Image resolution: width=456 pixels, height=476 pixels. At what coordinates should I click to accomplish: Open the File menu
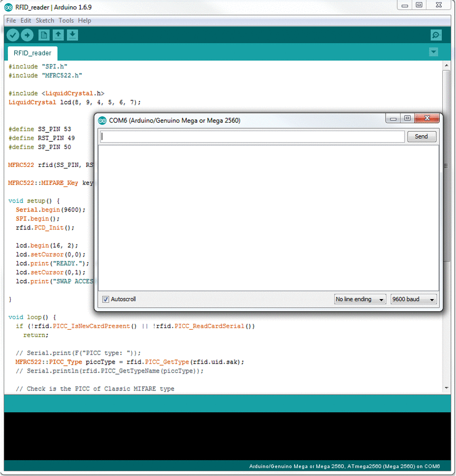coord(11,20)
